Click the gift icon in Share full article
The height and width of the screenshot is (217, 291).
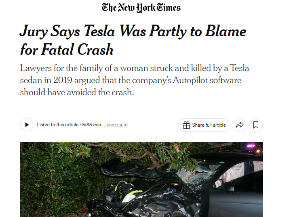tap(186, 125)
